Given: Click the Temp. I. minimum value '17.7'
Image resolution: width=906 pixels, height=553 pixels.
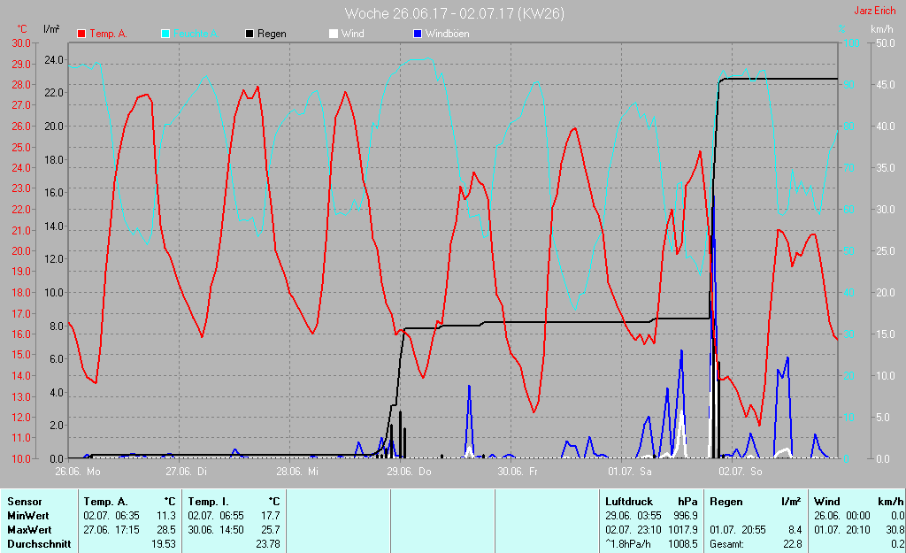Looking at the screenshot, I should [x=271, y=516].
